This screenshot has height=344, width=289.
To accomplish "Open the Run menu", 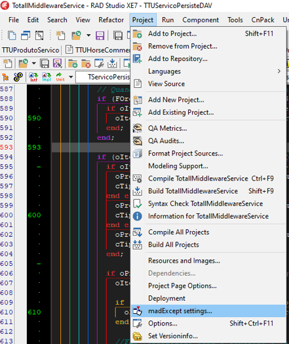I will [x=168, y=20].
